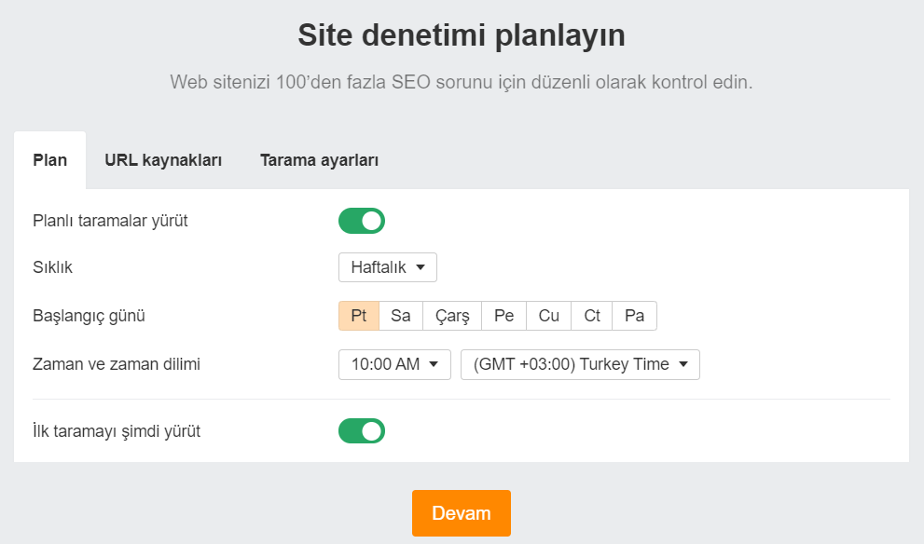The height and width of the screenshot is (544, 924).
Task: Choose 'Cu' day button
Action: point(549,316)
